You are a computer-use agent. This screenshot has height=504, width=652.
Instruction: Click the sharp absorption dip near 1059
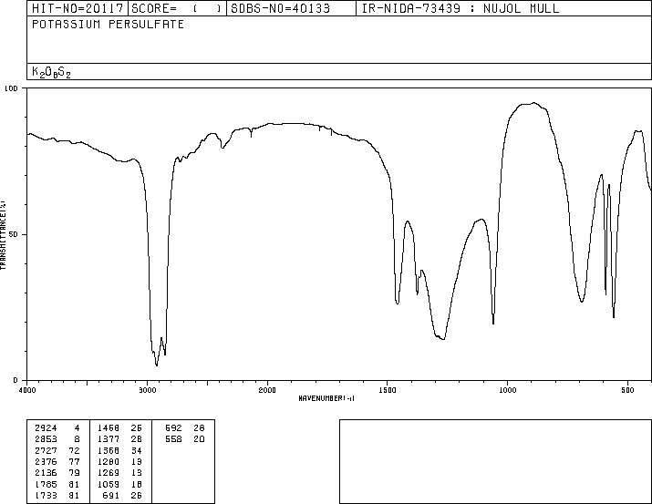coord(493,322)
